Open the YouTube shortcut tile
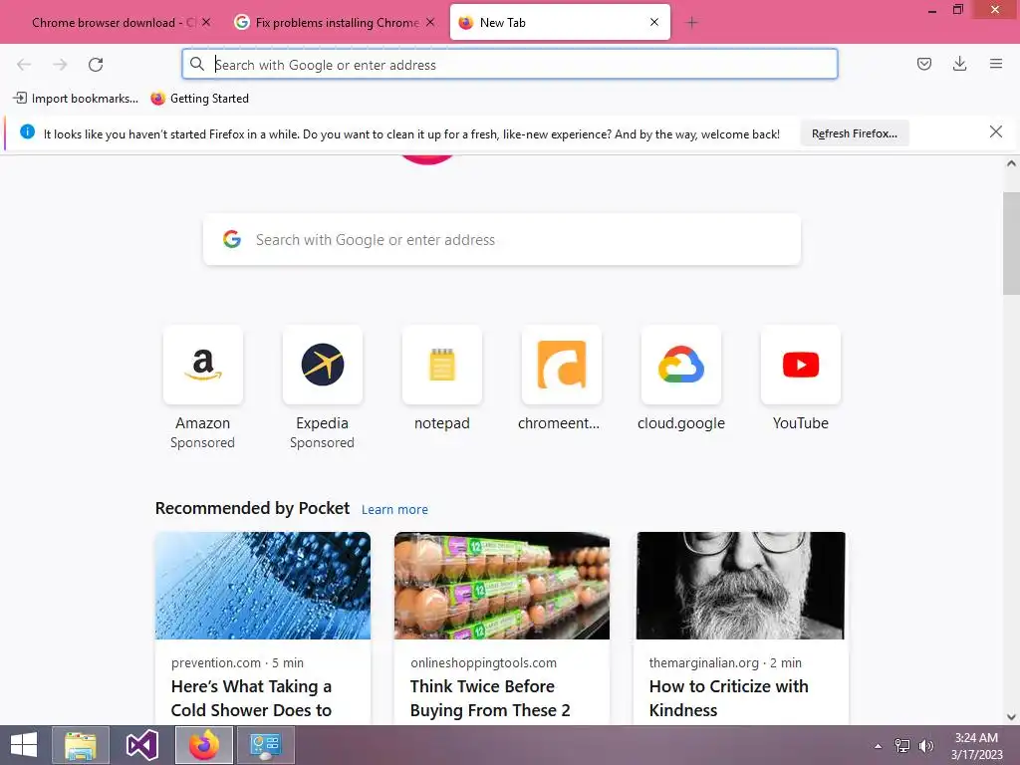This screenshot has width=1020, height=765. tap(801, 365)
